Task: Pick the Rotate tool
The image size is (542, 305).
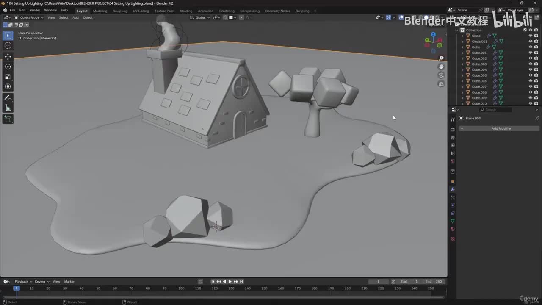Action: click(x=8, y=67)
